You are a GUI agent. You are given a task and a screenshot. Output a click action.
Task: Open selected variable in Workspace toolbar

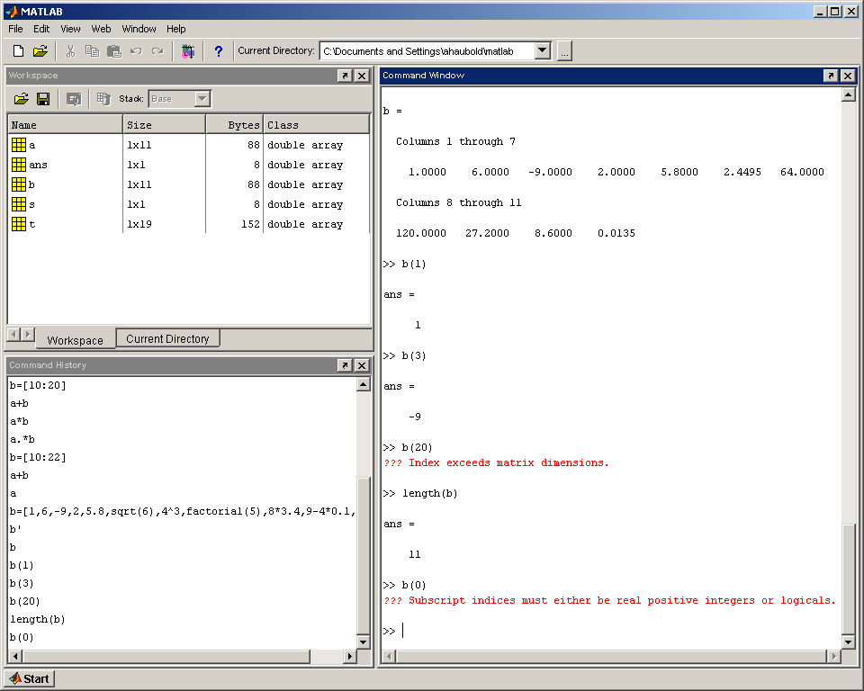(73, 99)
